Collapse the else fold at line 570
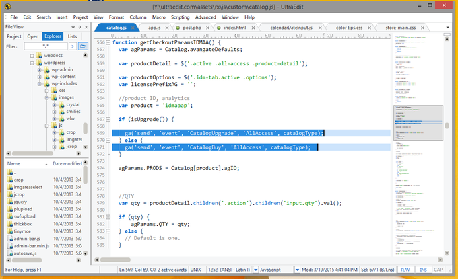This screenshot has width=458, height=279. (108, 141)
